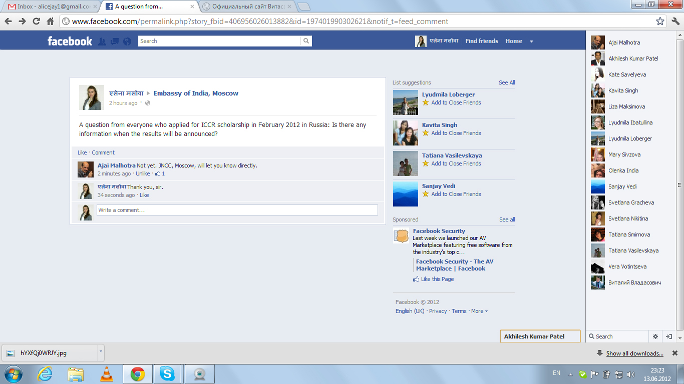Open the notifications globe icon
The height and width of the screenshot is (384, 684).
127,41
